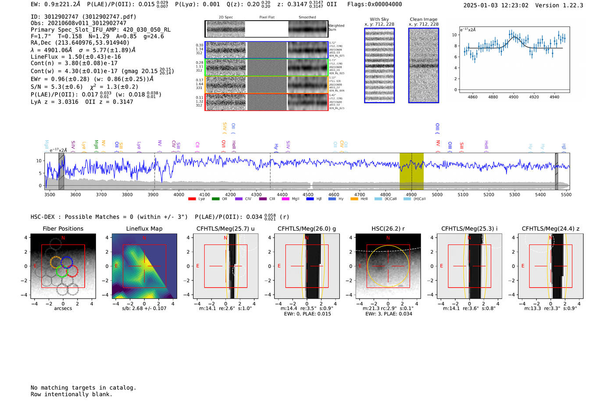The height and width of the screenshot is (418, 614).
Task: Click the HeII orange legend swatch
Action: click(x=354, y=199)
